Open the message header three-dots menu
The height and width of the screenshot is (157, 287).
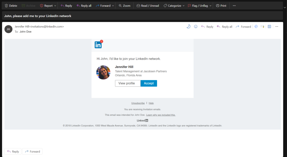click(277, 27)
